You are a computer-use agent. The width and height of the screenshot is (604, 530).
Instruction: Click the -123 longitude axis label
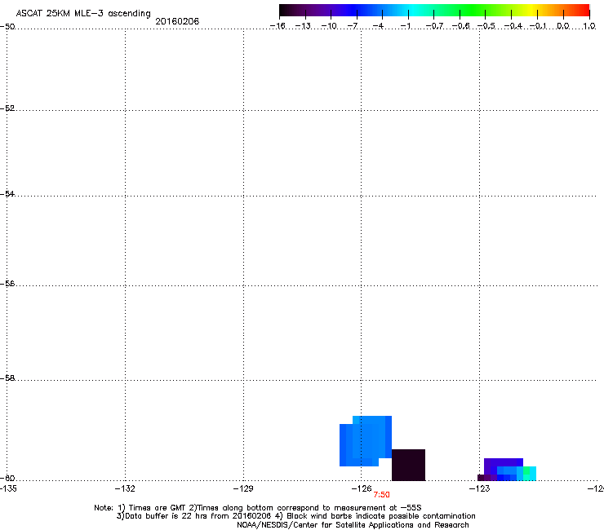480,488
